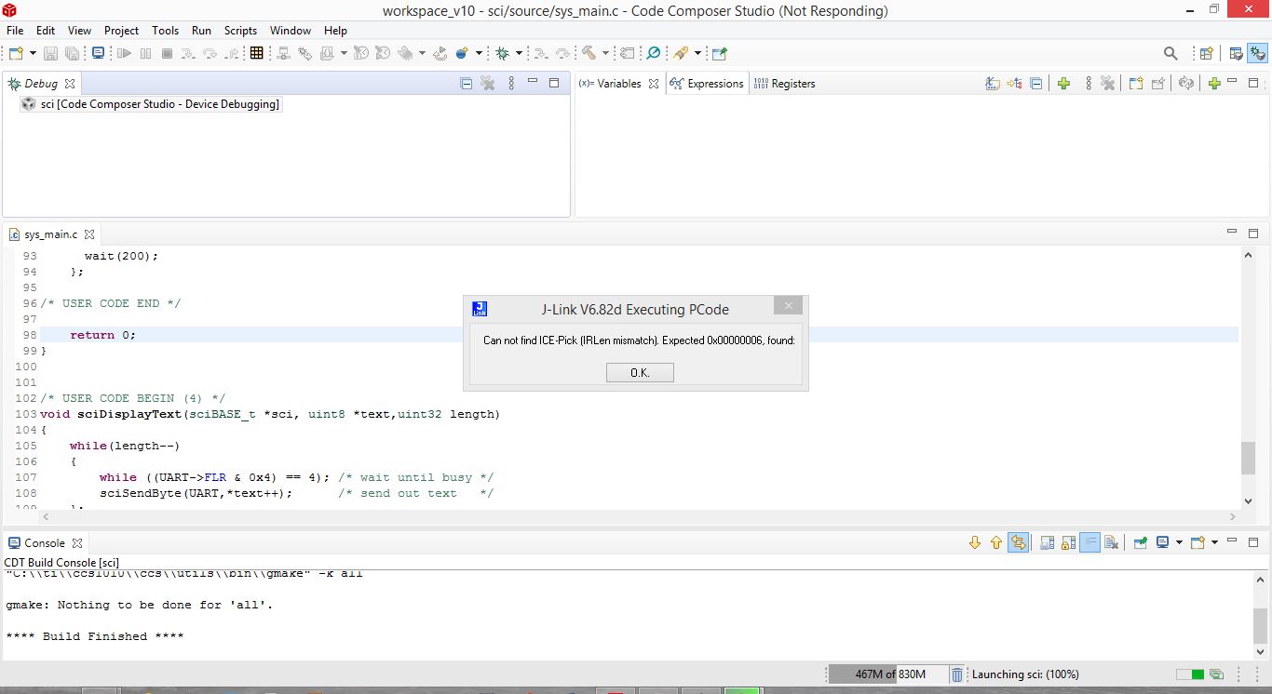Viewport: 1272px width, 694px height.
Task: Select the sci Device Debugging tree entry
Action: tap(150, 104)
